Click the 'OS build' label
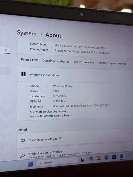133x177 pixels. pos(35,101)
